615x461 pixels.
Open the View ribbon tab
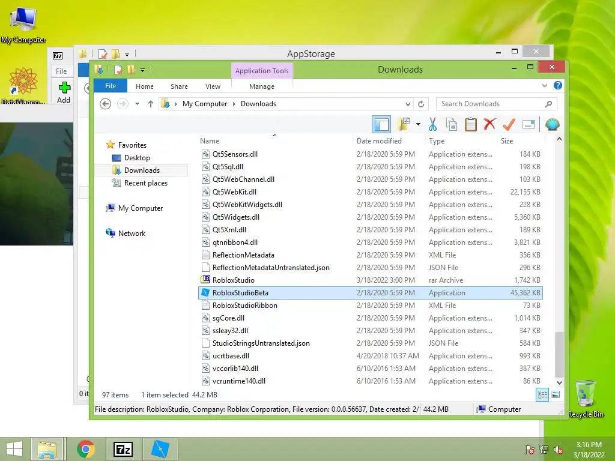coord(213,86)
